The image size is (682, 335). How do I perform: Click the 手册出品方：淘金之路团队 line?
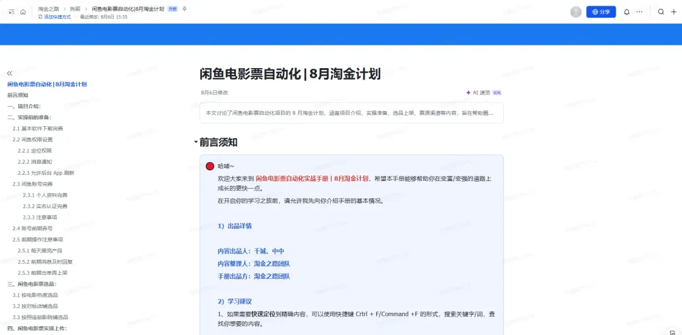(x=254, y=276)
